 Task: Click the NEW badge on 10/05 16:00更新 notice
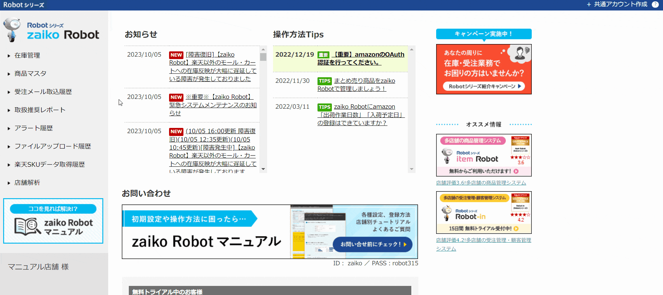click(176, 131)
